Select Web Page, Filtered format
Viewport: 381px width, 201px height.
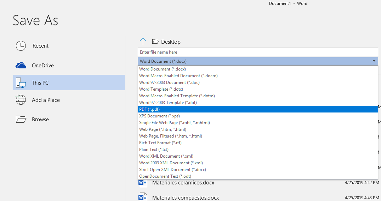(x=258, y=136)
